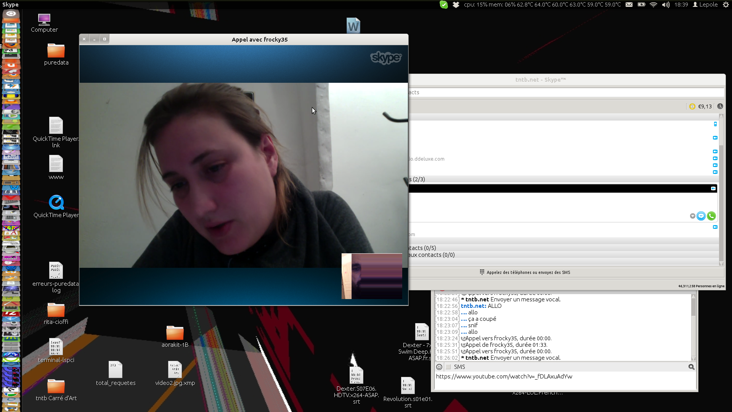This screenshot has height=412, width=732.
Task: Expand the contacts (0/5) group
Action: coord(423,248)
